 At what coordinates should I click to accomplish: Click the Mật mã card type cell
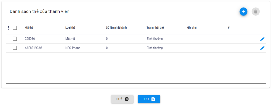[70, 39]
